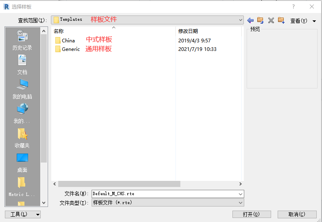Click places bar scroll down arrow
This screenshot has width=322, height=222.
(x=44, y=203)
